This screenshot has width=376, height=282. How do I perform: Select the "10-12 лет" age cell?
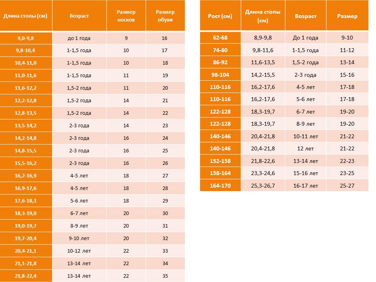(79, 251)
